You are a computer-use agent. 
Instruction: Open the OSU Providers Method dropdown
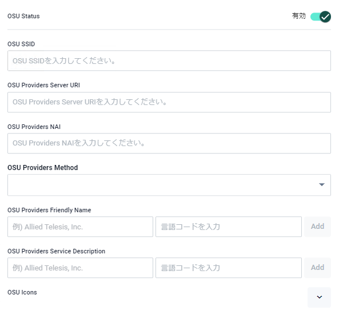[169, 185]
